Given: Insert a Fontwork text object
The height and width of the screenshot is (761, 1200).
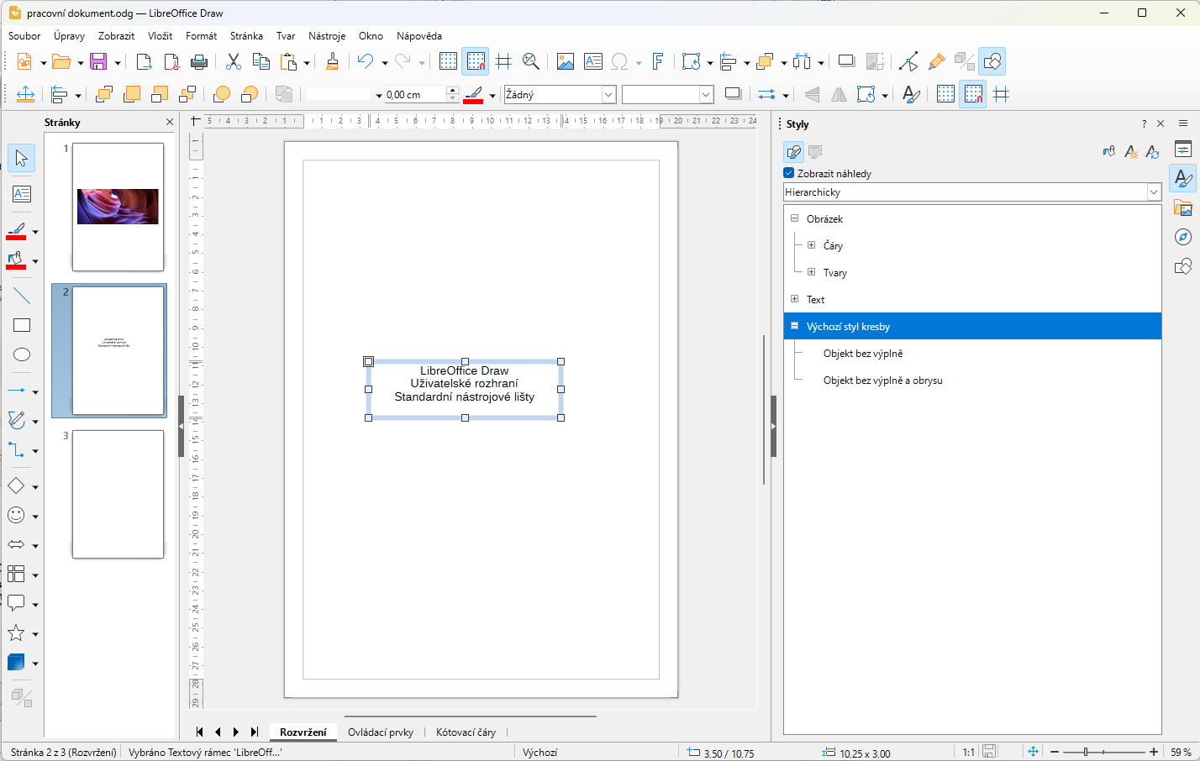Looking at the screenshot, I should tap(658, 61).
